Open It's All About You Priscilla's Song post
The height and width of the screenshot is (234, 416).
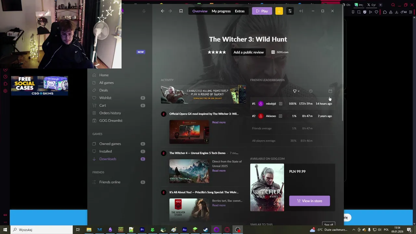(x=204, y=192)
